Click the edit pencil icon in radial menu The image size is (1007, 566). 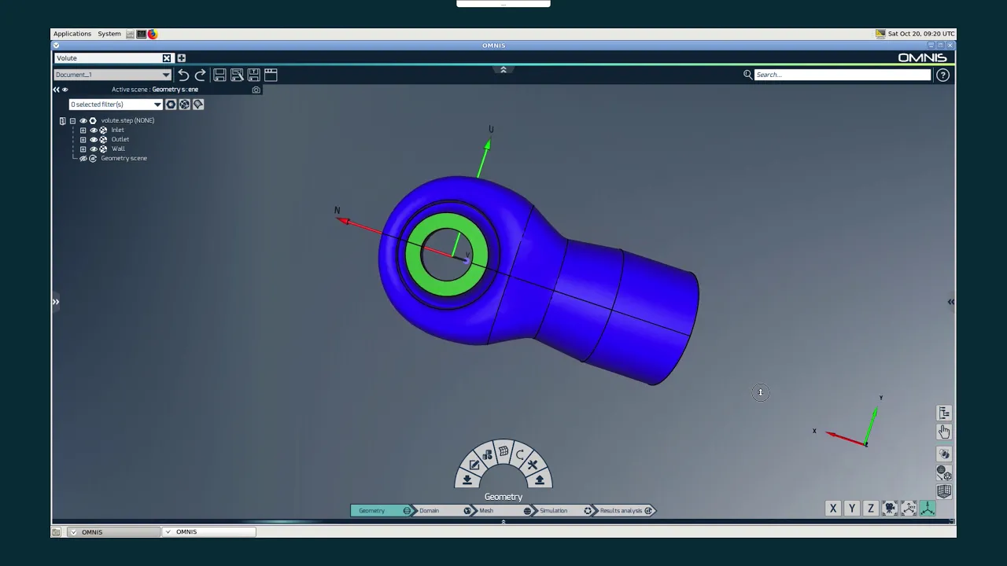474,465
